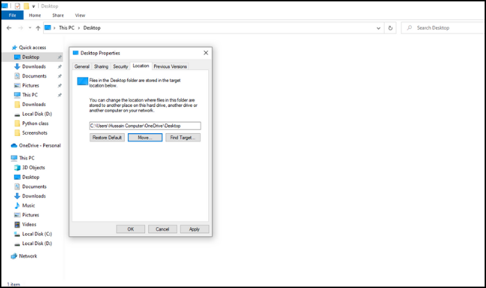Switch to the Sharing tab
486x288 pixels.
101,66
